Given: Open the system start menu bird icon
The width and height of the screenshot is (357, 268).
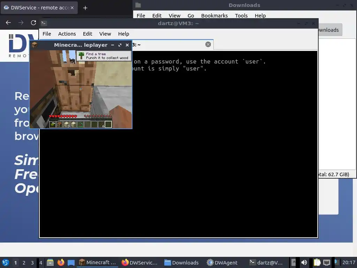Looking at the screenshot, I should point(6,262).
